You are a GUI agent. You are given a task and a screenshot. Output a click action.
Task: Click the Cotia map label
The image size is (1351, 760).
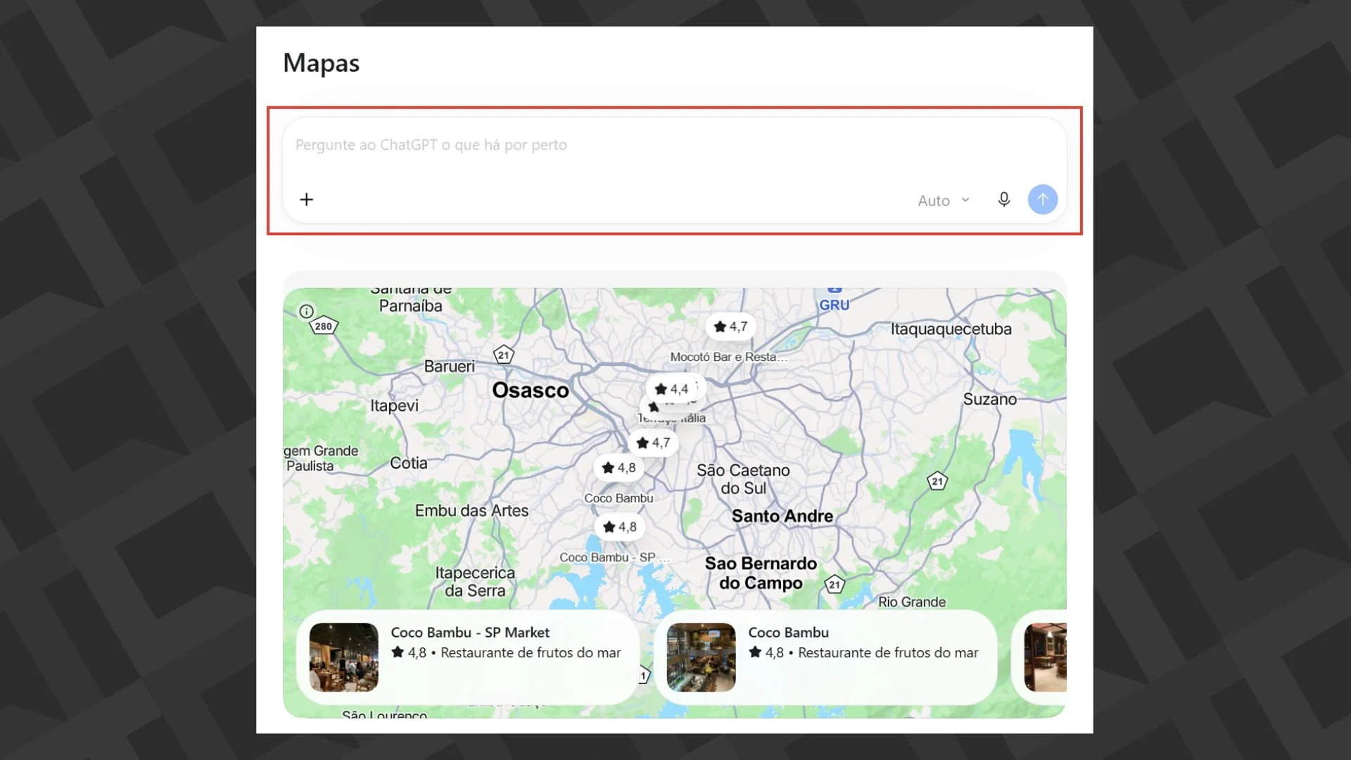coord(409,463)
